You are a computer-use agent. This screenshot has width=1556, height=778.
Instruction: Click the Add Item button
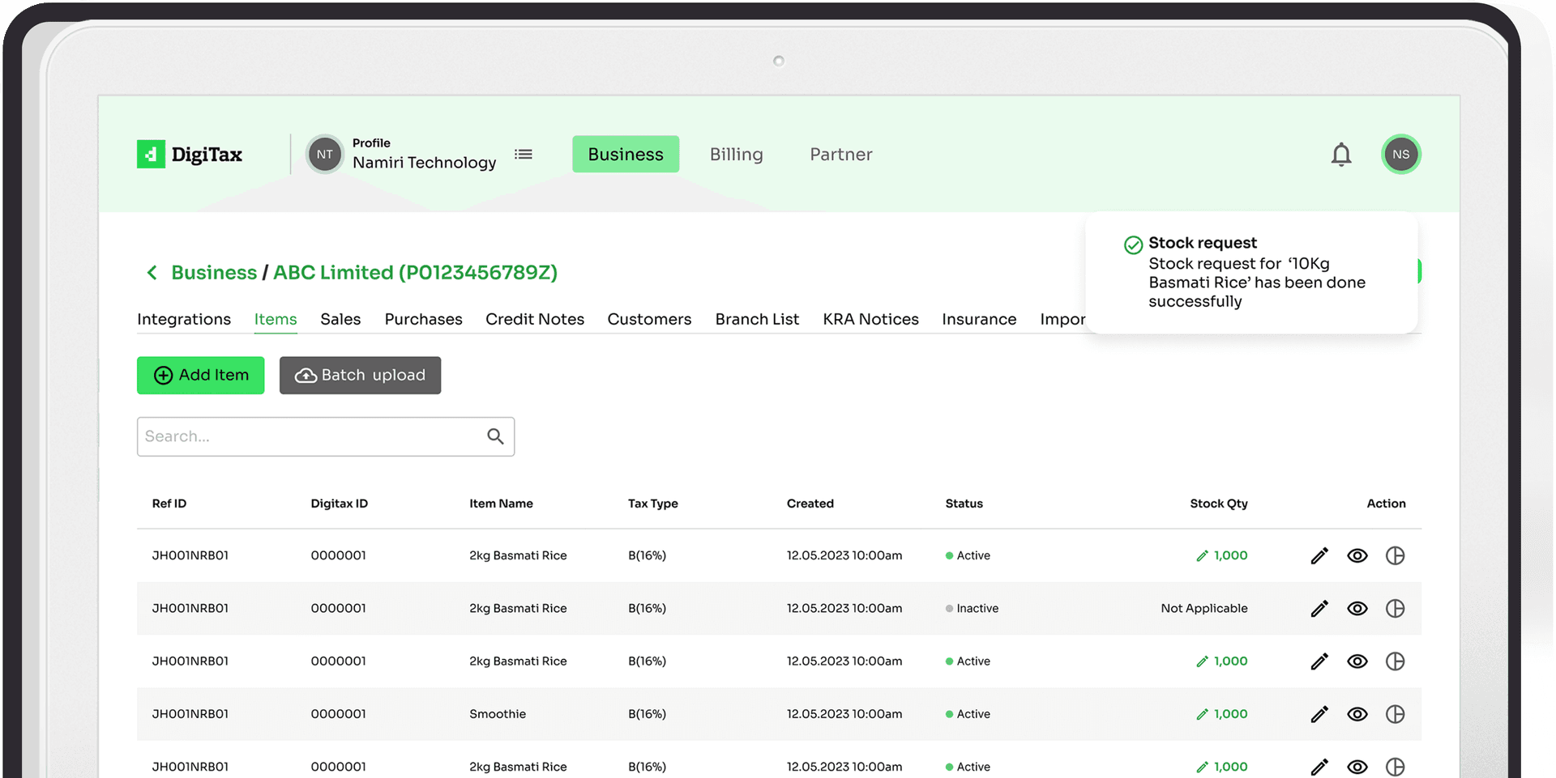click(200, 375)
